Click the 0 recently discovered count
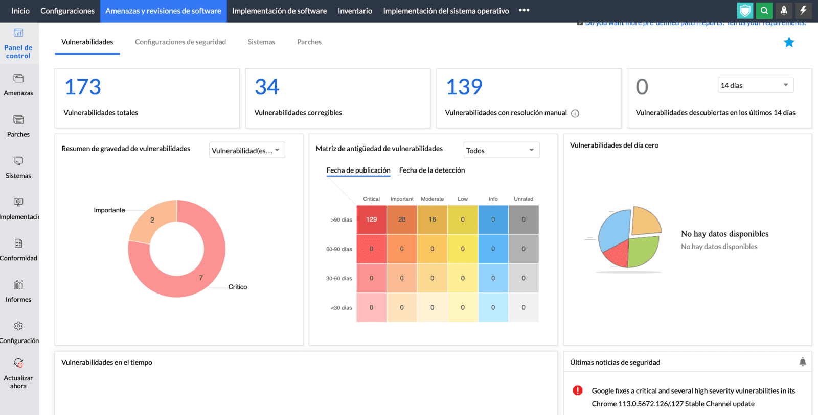 point(642,87)
